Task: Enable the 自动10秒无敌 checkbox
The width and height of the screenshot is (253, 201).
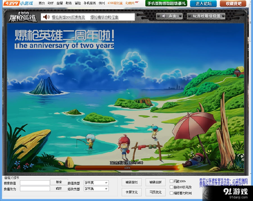Action: pyautogui.click(x=171, y=187)
